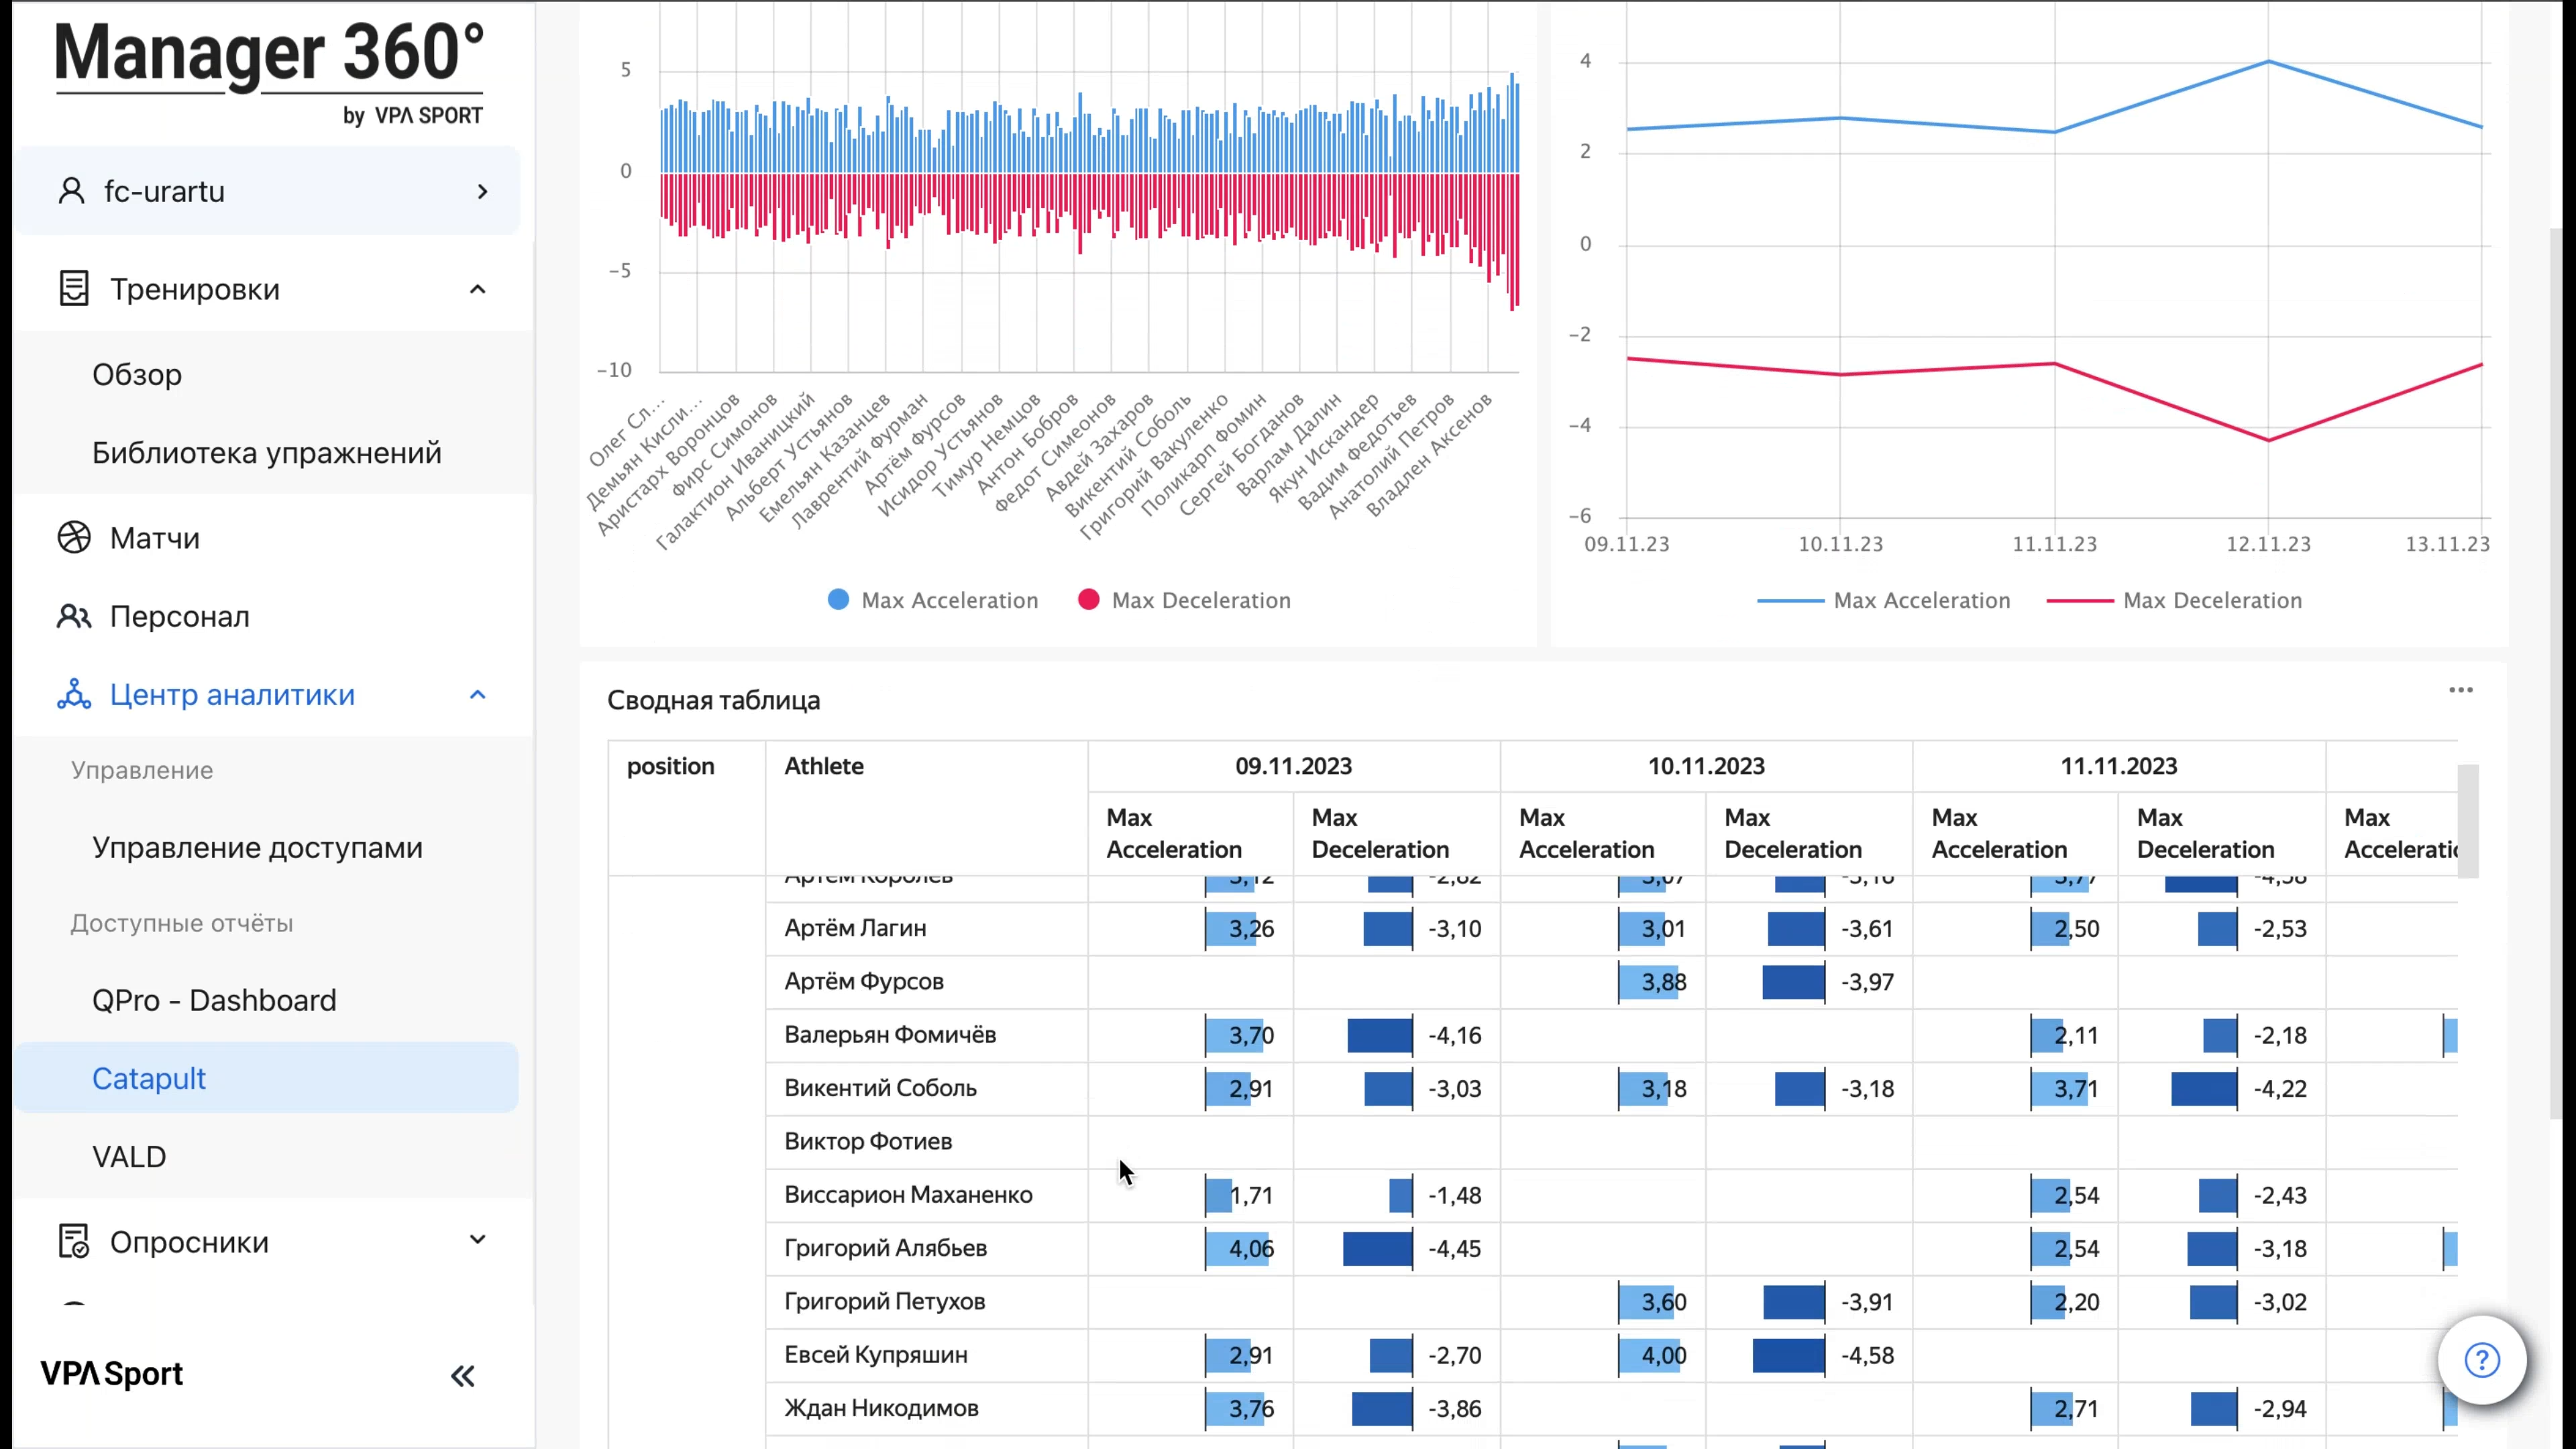Toggle Max Deceleration legend in bar chart

1184,600
